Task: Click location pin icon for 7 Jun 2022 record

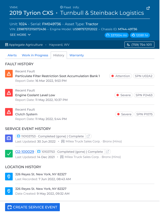Action: tap(9, 177)
